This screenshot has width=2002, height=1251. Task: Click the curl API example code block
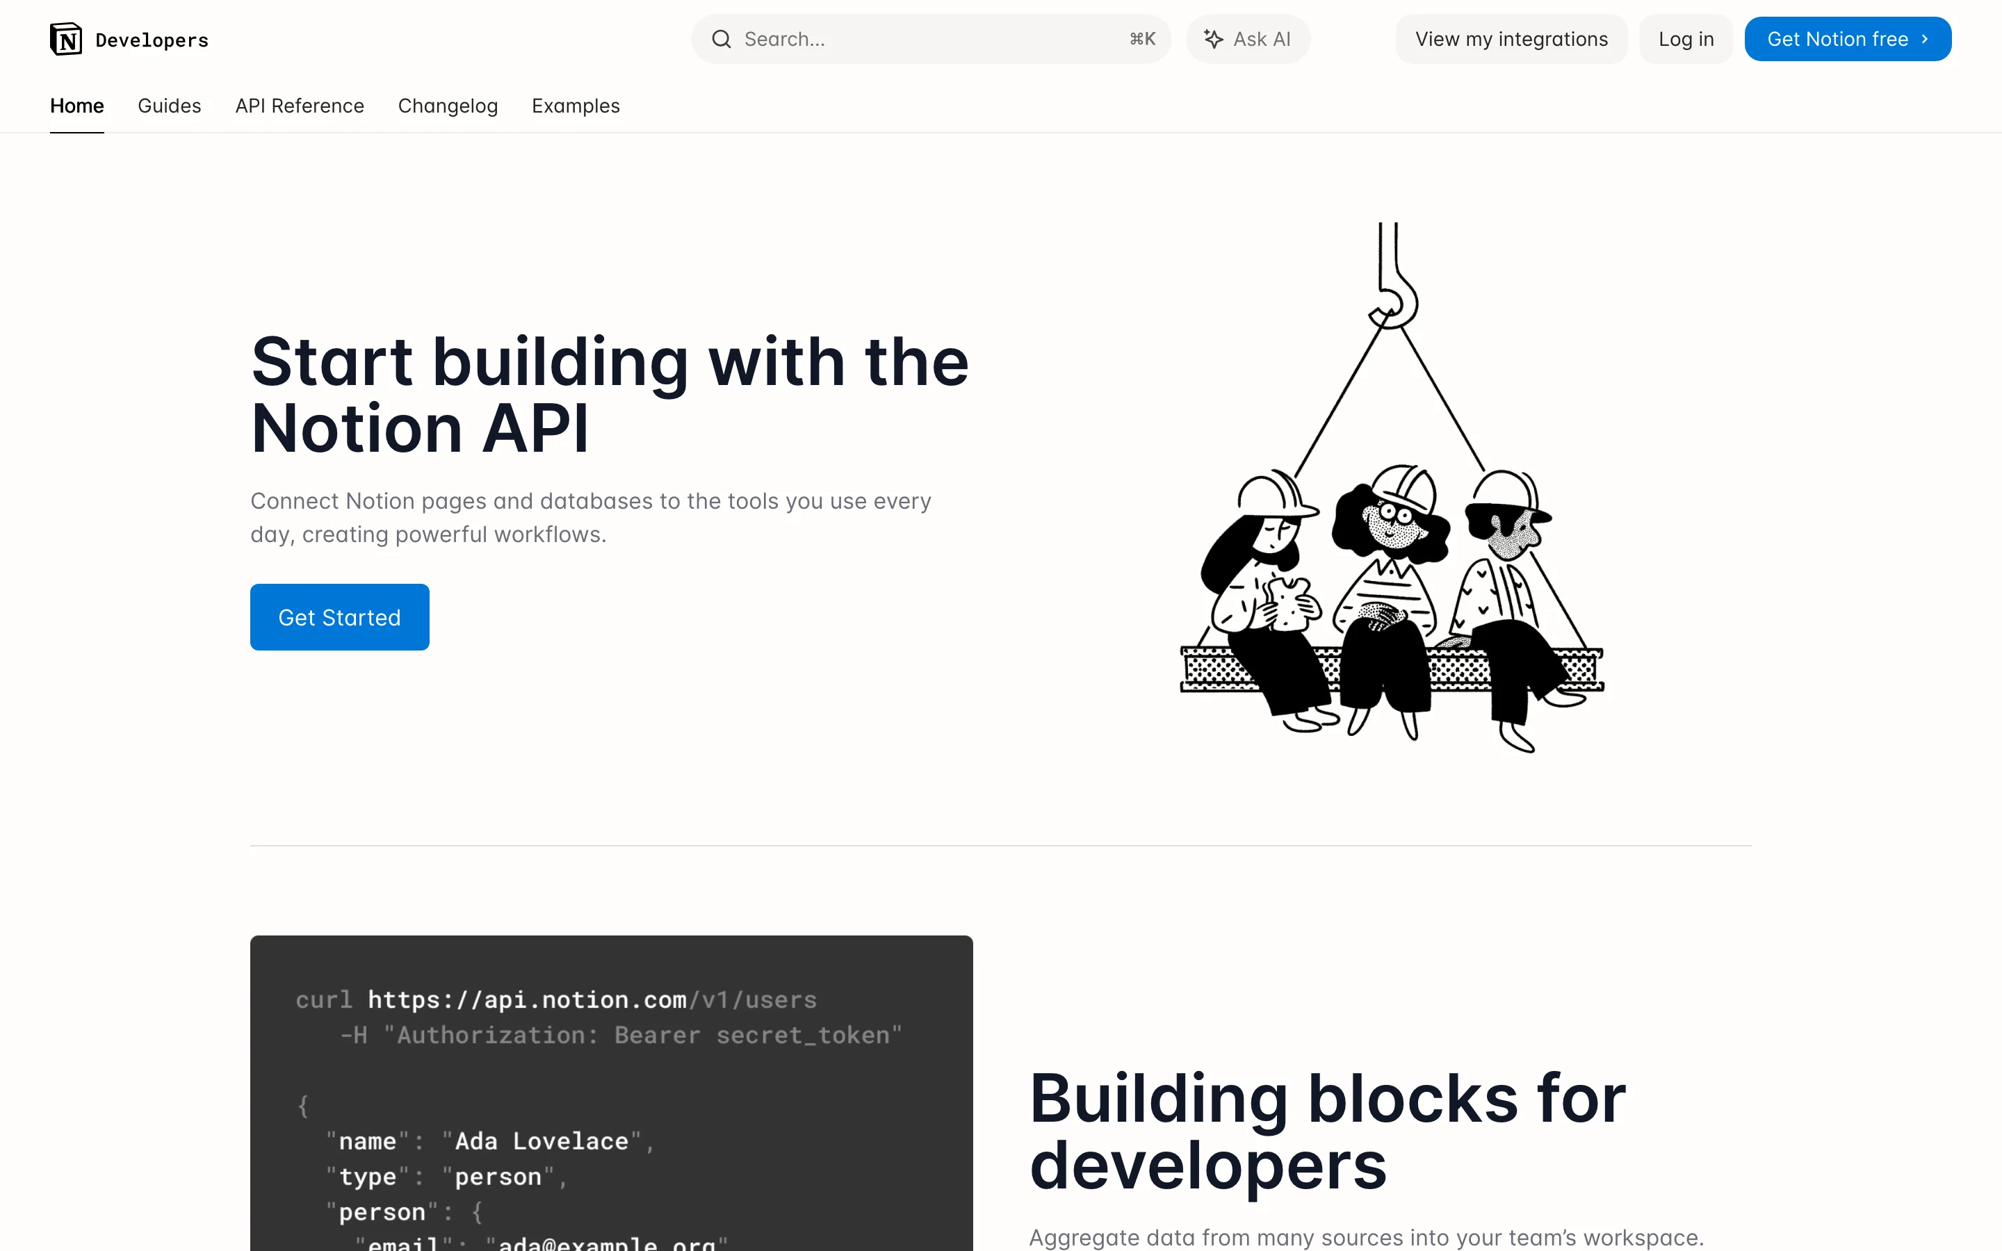[x=610, y=1092]
